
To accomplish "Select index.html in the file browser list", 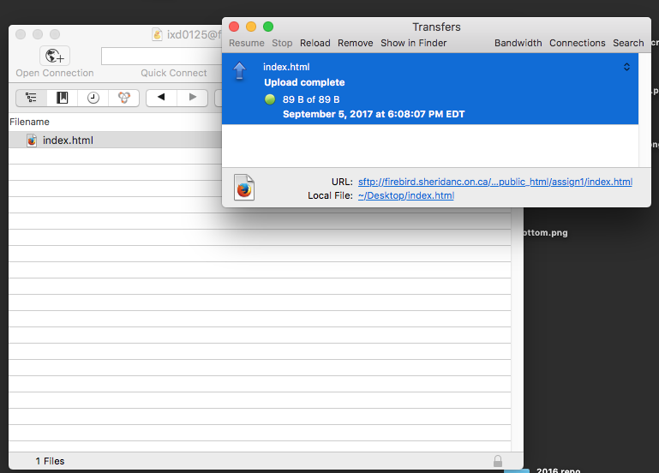I will [x=68, y=141].
